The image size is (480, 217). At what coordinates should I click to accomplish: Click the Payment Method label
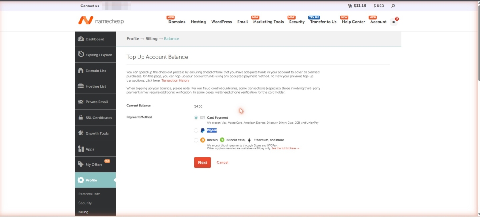tap(139, 117)
